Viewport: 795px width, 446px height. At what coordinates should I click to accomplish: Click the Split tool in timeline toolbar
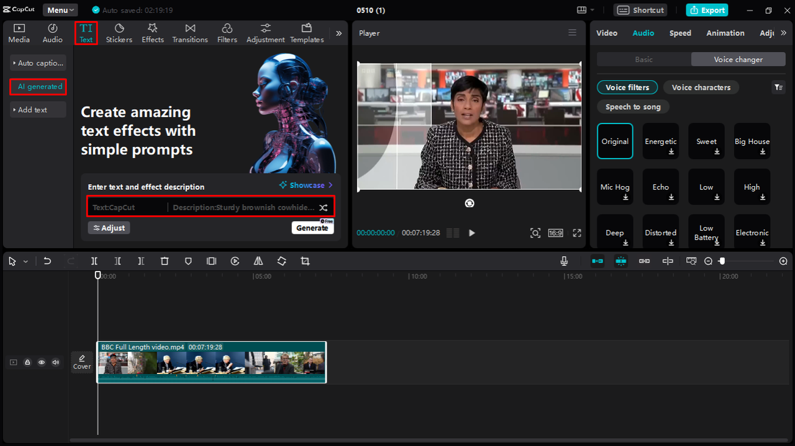click(94, 261)
